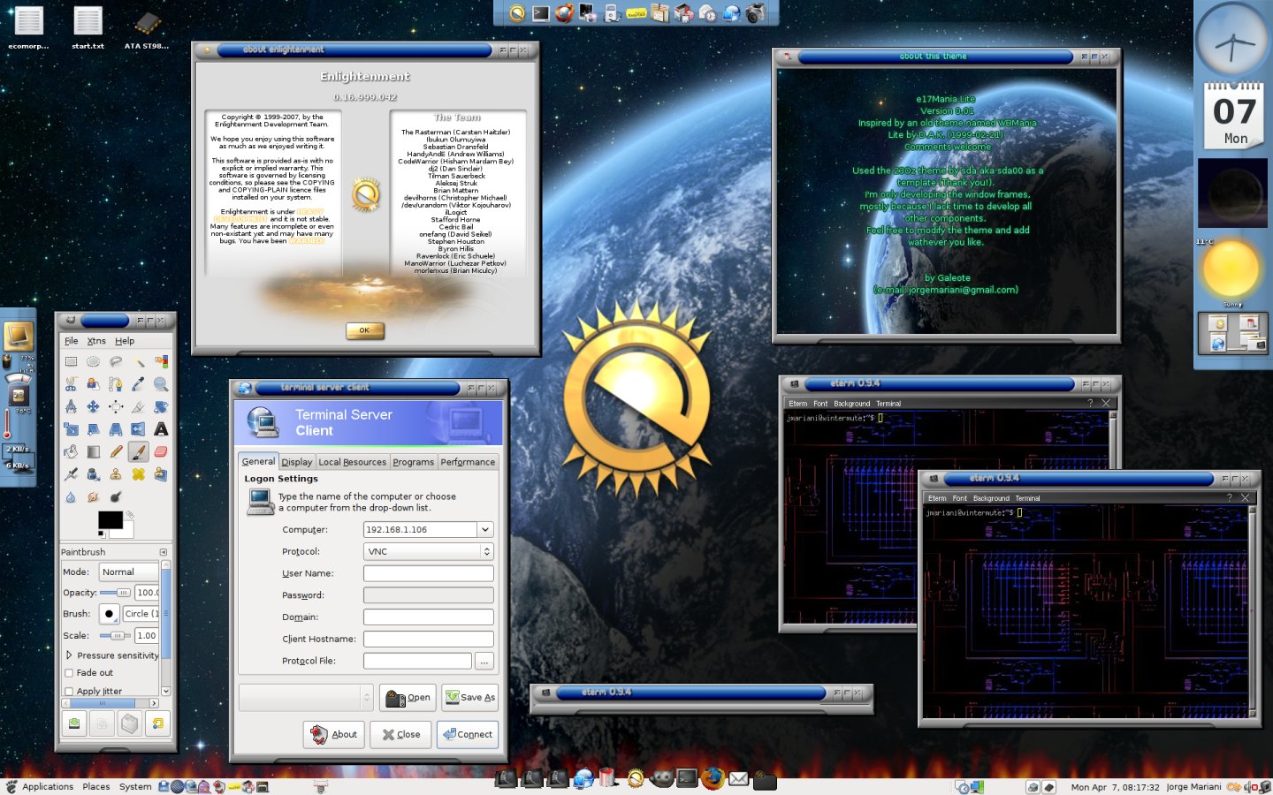The image size is (1273, 795).
Task: Open the EasyTag icon in top dock
Action: click(x=636, y=12)
